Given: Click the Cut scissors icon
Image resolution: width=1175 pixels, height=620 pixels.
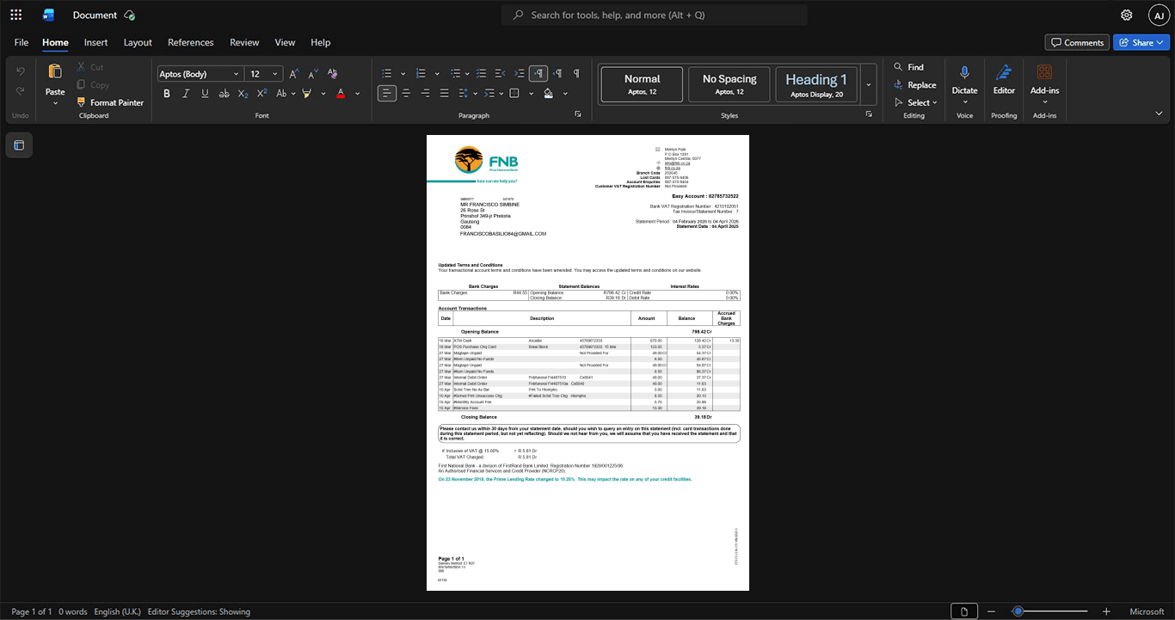Looking at the screenshot, I should pyautogui.click(x=83, y=67).
